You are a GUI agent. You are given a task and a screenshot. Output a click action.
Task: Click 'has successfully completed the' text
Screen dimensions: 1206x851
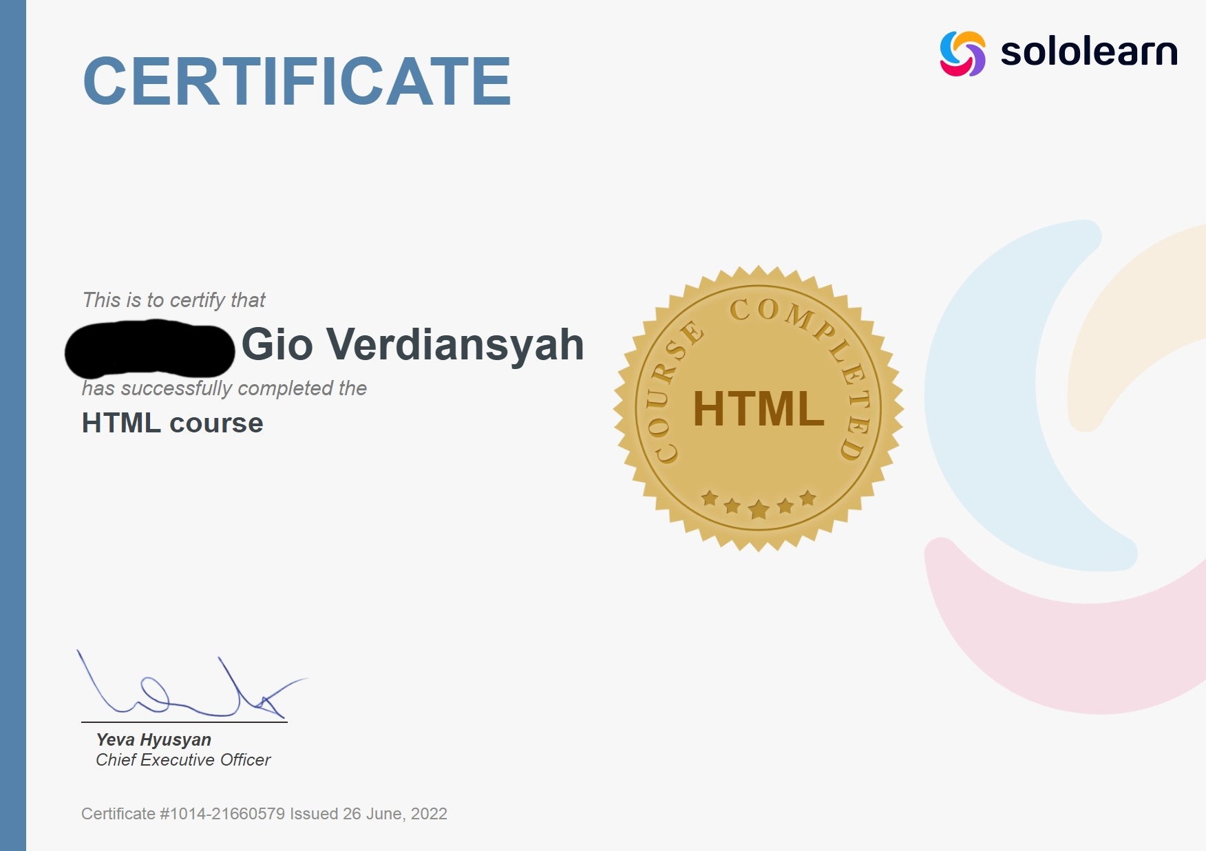pyautogui.click(x=224, y=388)
